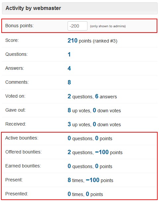Click the 0 down votes in Gave out row
Image resolution: width=159 pixels, height=201 pixels.
click(x=94, y=110)
